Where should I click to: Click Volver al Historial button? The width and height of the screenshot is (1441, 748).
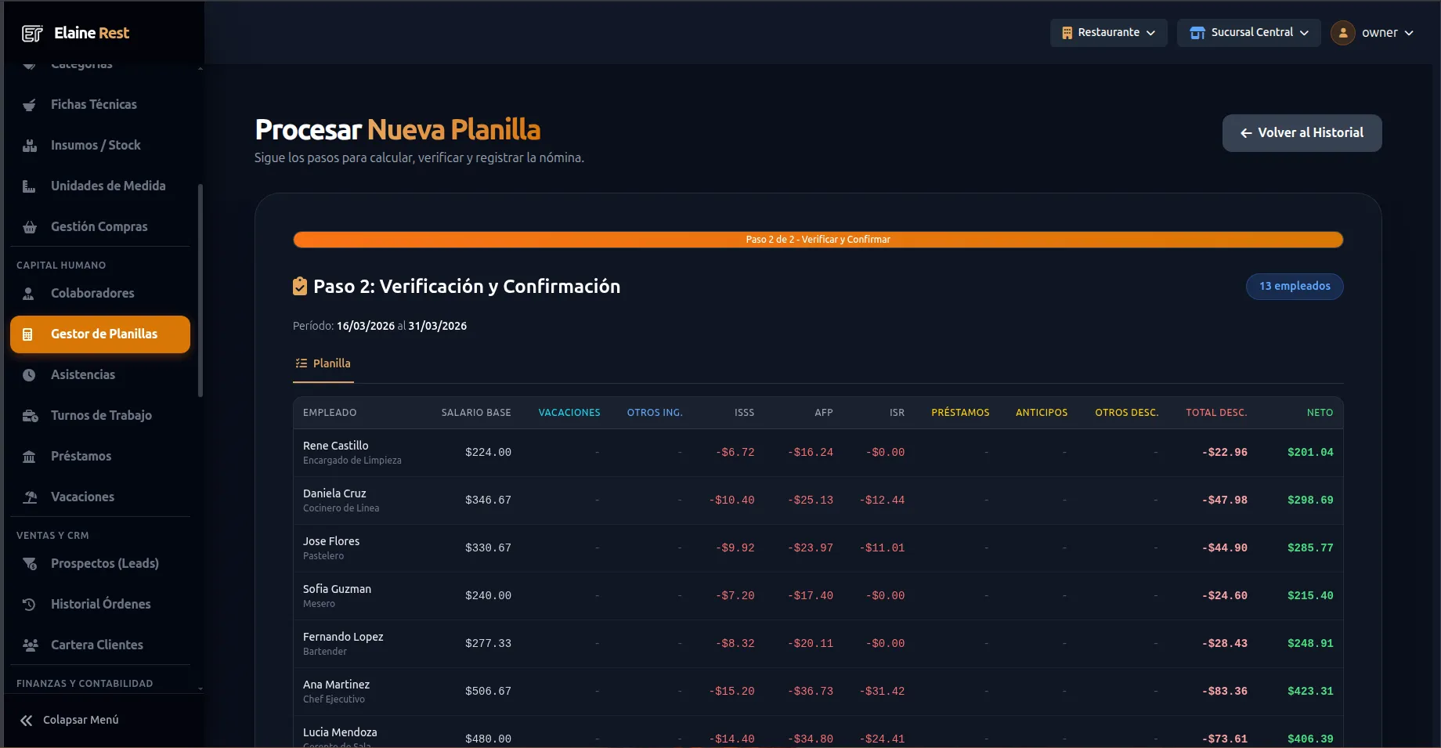pos(1302,133)
